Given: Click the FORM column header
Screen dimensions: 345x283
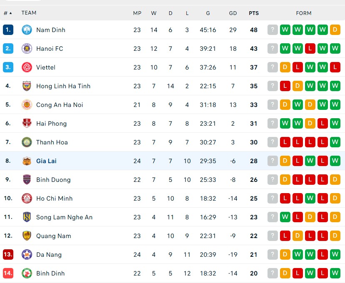Looking at the screenshot, I should (x=304, y=13).
